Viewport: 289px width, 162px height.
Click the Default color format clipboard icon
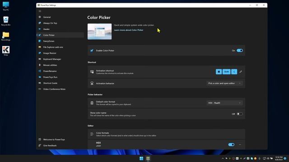(92, 103)
